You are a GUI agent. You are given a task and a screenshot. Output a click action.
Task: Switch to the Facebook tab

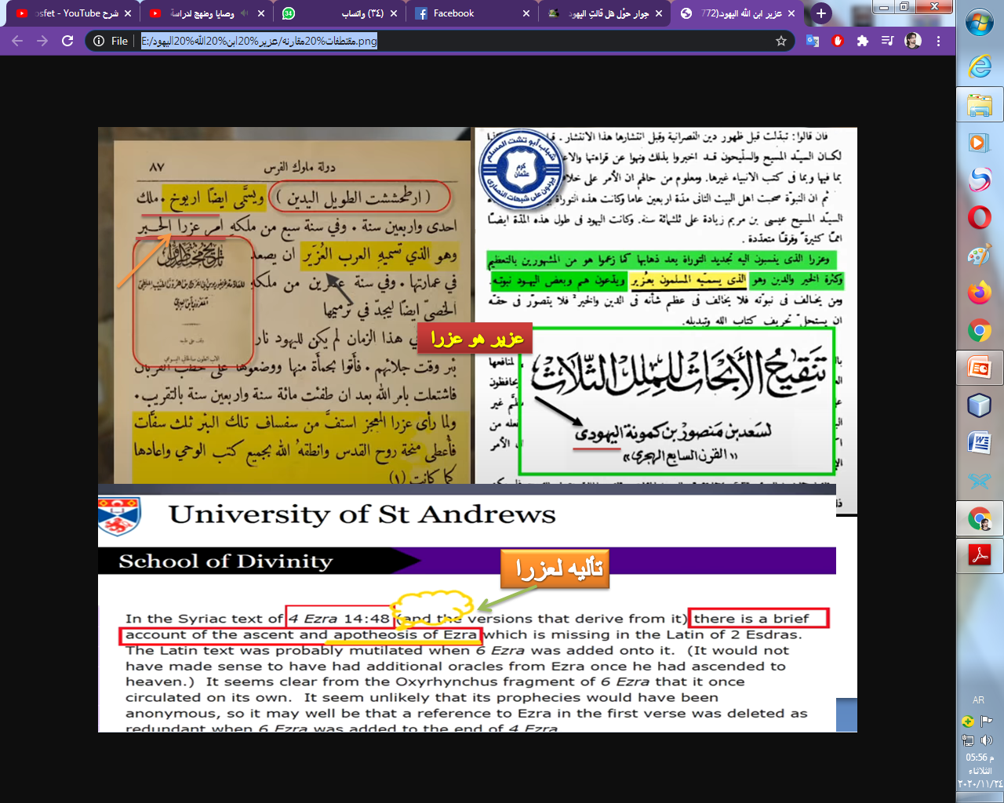click(x=472, y=13)
